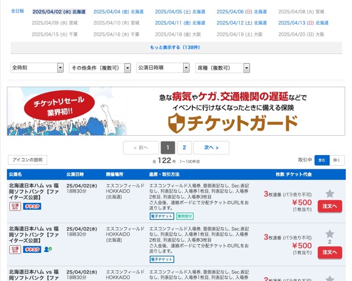Click 公演日時 column header
This screenshot has width=352, height=281.
pyautogui.click(x=75, y=174)
